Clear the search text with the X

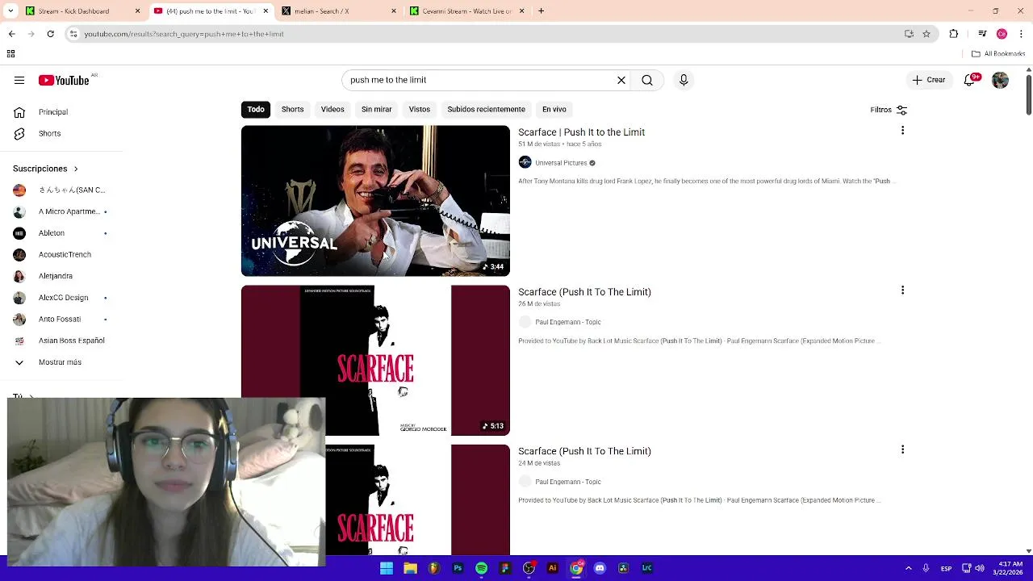tap(621, 80)
